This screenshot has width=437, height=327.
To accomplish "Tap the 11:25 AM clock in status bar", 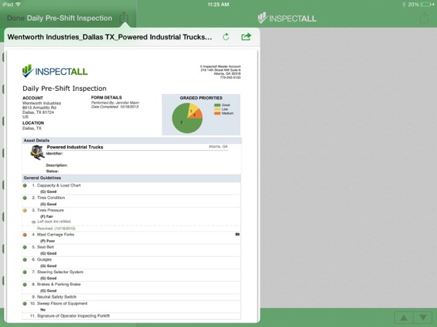I will click(x=218, y=5).
